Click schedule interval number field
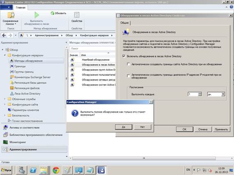Screen dimensions: 234x175 (x=193, y=94)
